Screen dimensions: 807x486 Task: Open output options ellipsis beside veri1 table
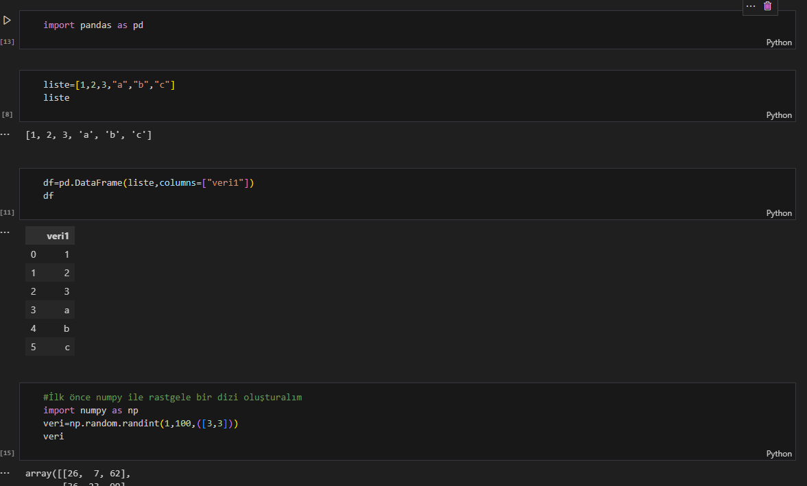pos(5,232)
